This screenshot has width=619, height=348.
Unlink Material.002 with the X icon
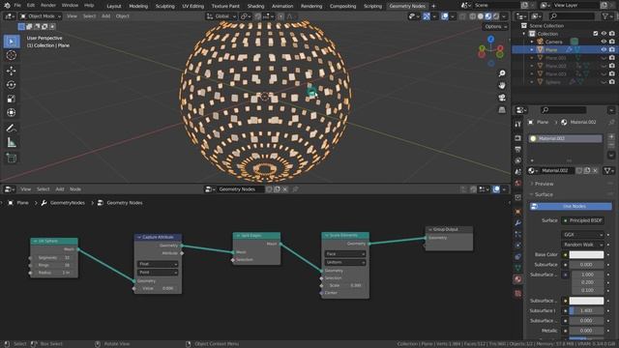click(x=596, y=170)
